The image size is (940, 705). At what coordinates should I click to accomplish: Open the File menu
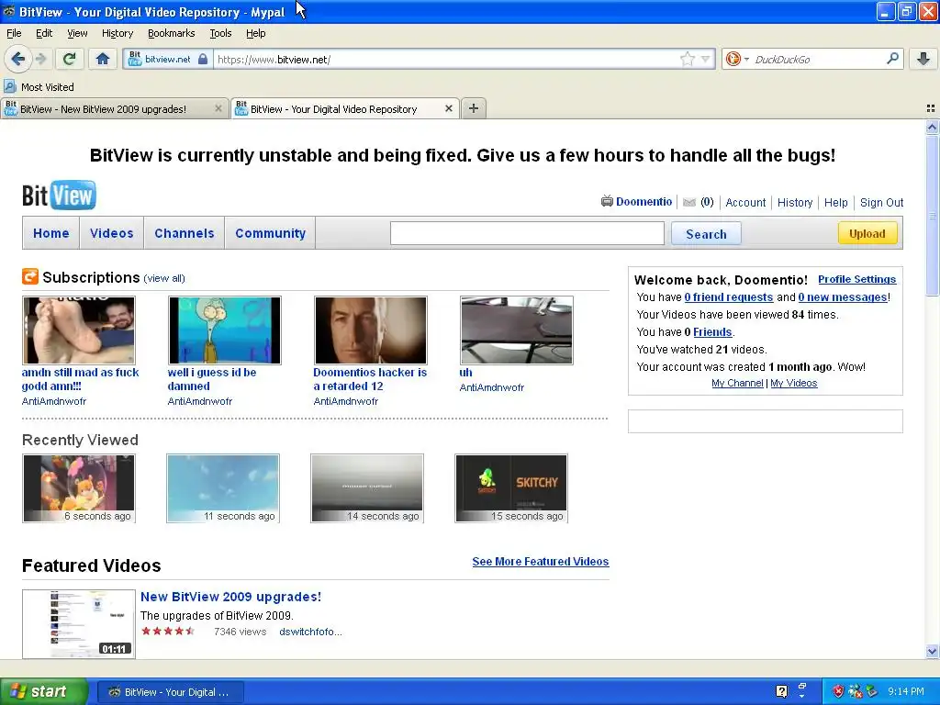coord(14,33)
